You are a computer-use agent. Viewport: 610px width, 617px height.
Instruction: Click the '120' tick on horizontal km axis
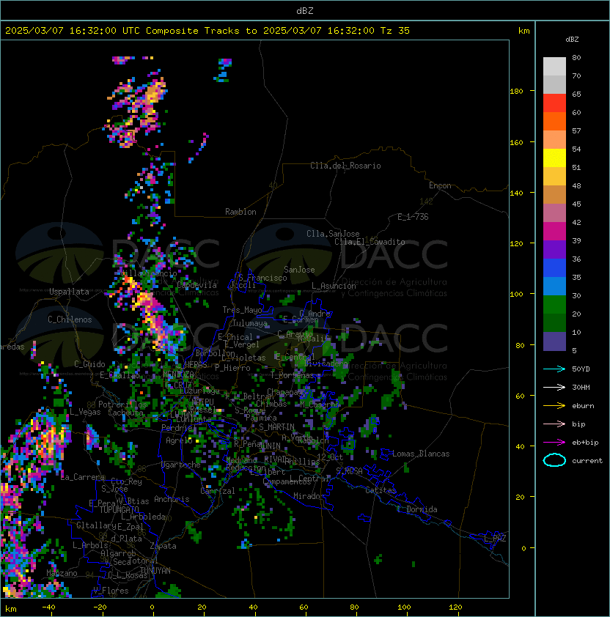455,607
